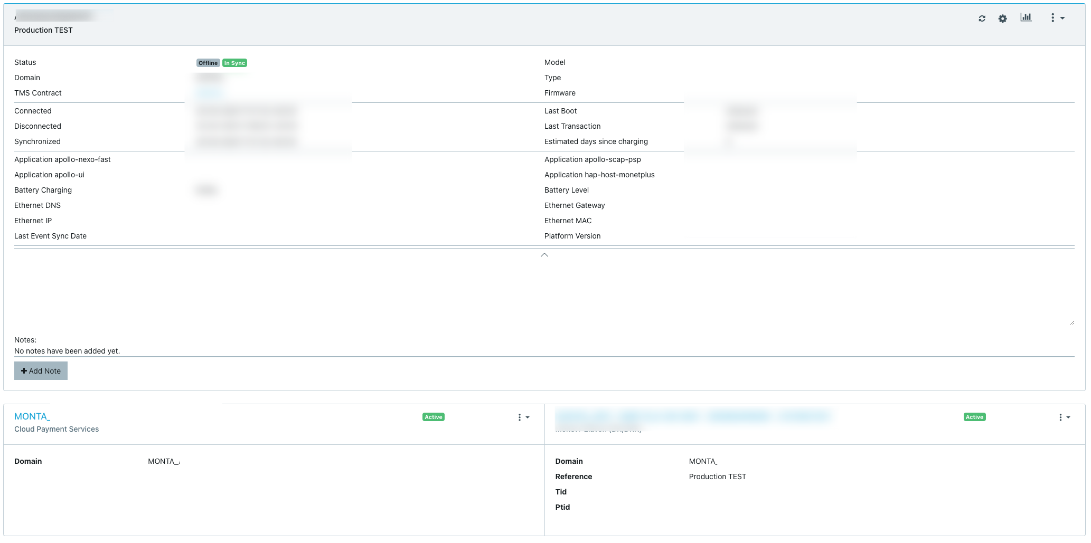The image size is (1091, 543).
Task: Click the 'Ethernet Gateway' label
Action: 575,205
